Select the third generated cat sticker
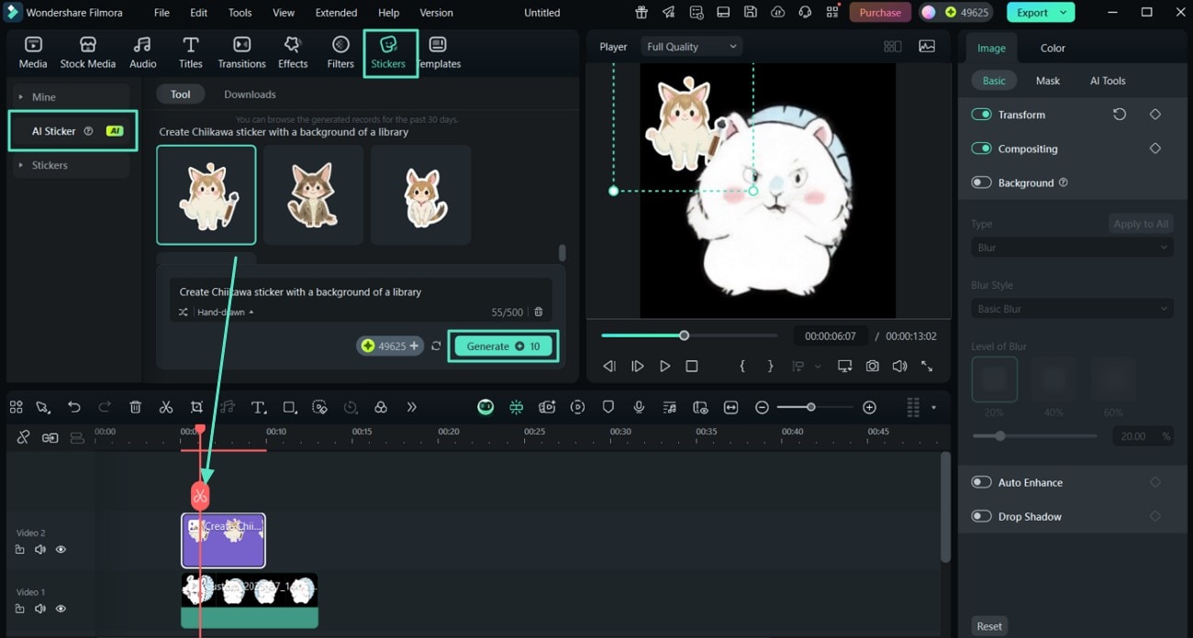Screen dimensions: 1193x638 coord(420,195)
